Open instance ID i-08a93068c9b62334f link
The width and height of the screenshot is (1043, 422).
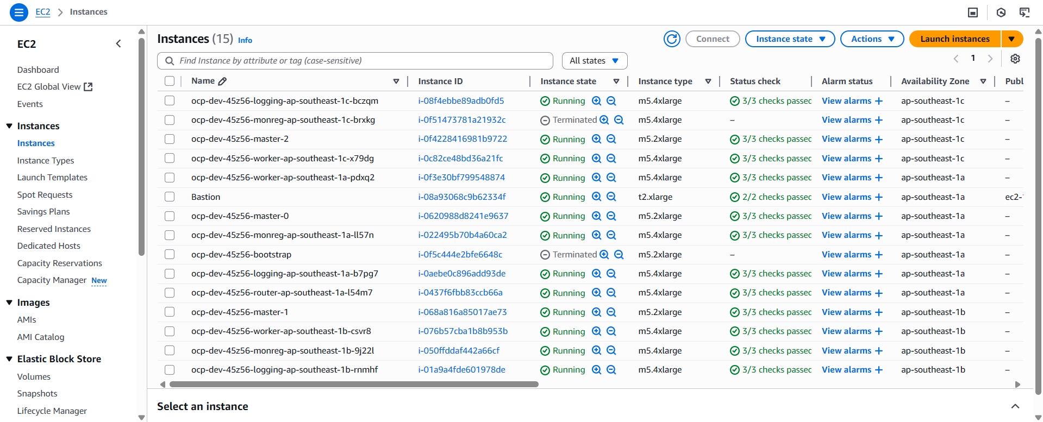pos(462,197)
